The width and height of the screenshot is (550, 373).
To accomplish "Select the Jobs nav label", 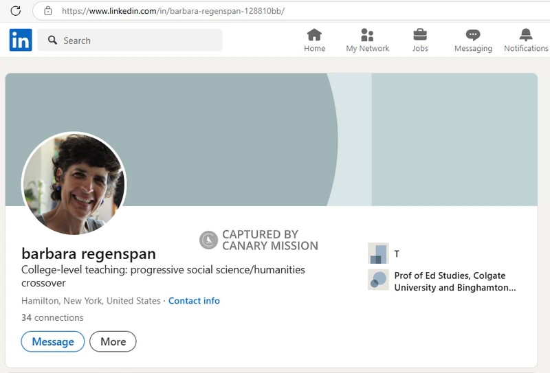I will tap(420, 48).
